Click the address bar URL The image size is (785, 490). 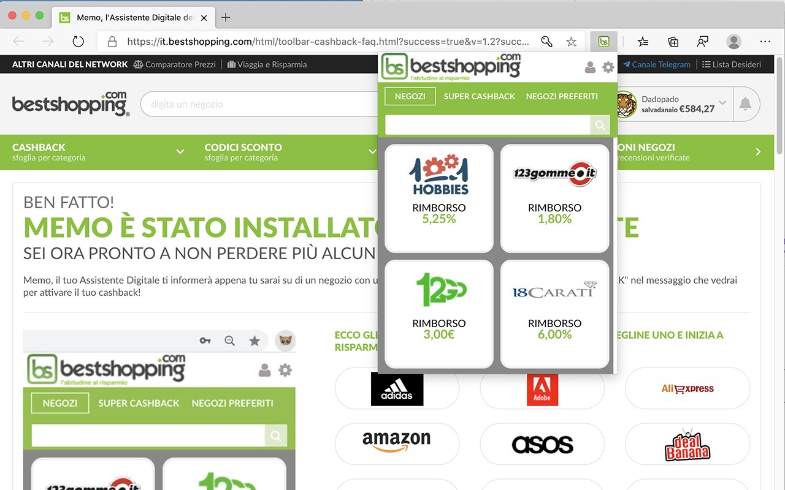(328, 42)
